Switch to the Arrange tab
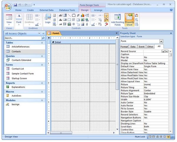This screenshot has height=142, width=177. pos(98,10)
